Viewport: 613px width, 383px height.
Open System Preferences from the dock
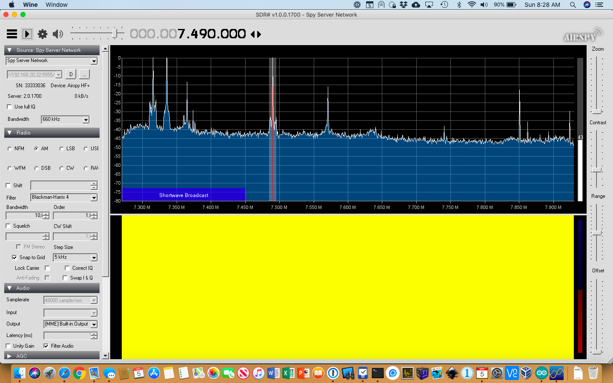point(497,373)
